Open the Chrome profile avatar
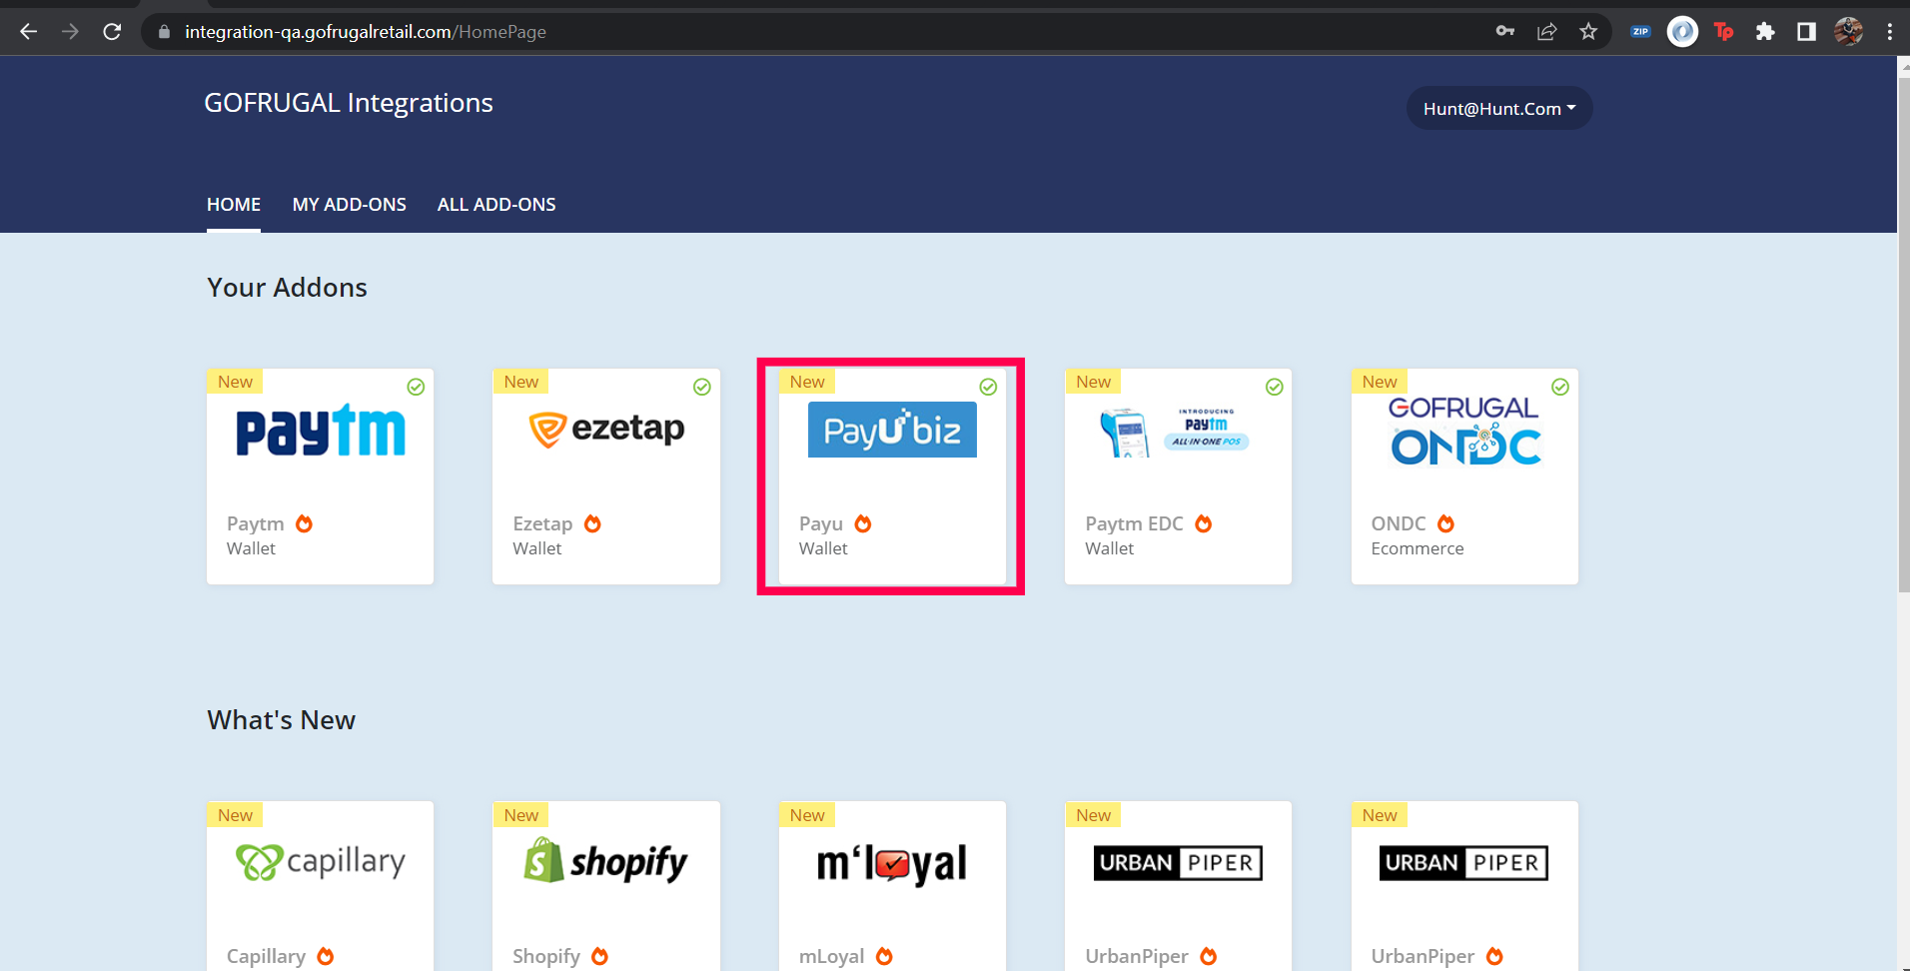Screen dimensions: 1910x971 1848,32
